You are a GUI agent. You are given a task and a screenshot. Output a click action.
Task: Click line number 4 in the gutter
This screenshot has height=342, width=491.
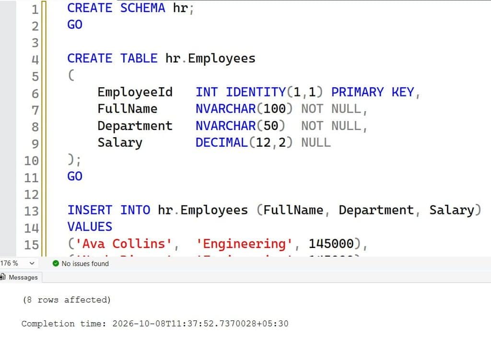35,59
